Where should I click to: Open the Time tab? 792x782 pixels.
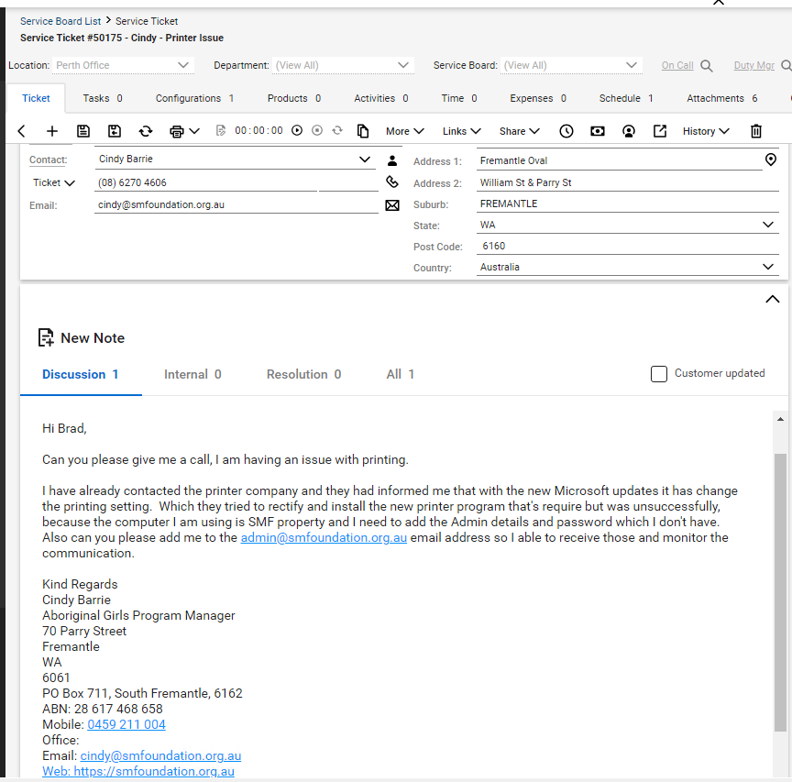point(458,98)
